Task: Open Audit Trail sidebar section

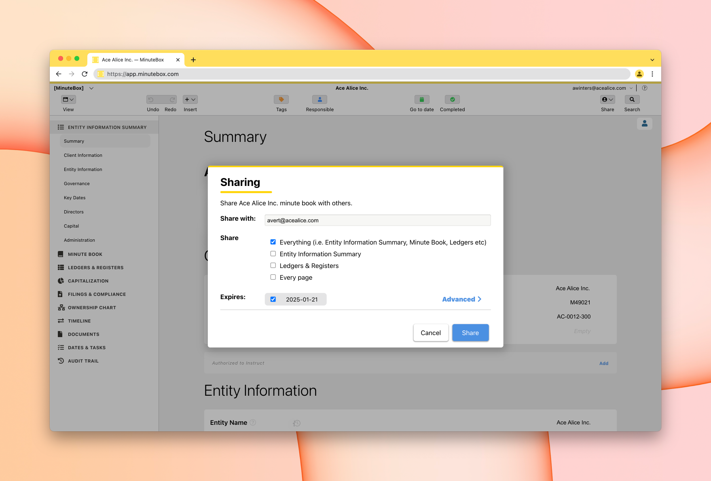Action: click(83, 361)
